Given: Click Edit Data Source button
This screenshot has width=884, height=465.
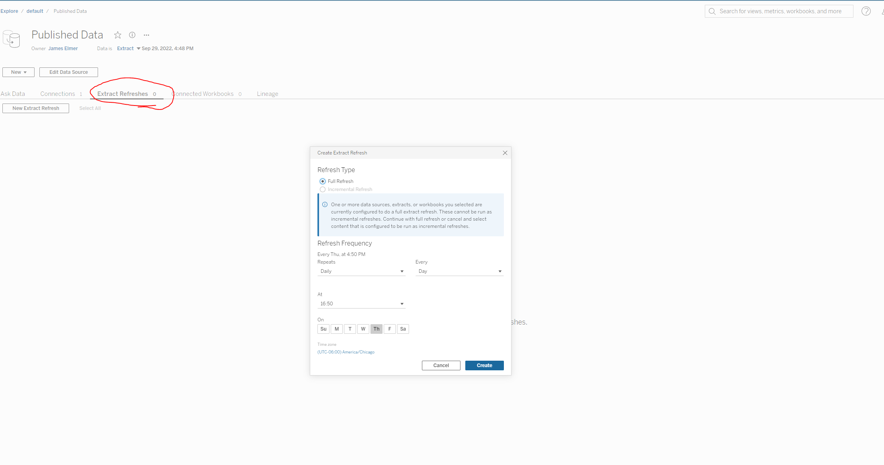Looking at the screenshot, I should (69, 72).
